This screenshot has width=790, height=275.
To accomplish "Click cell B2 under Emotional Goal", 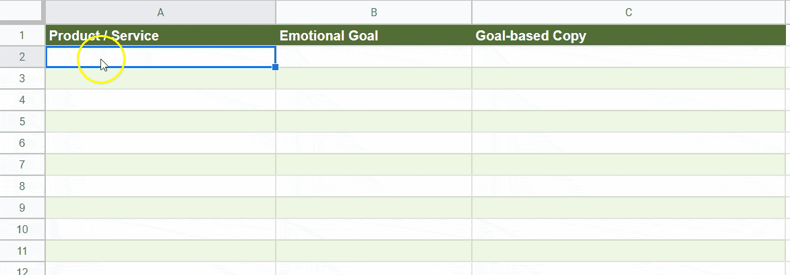I will (x=374, y=57).
